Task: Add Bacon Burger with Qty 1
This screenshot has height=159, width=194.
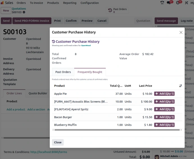Action: (x=164, y=117)
